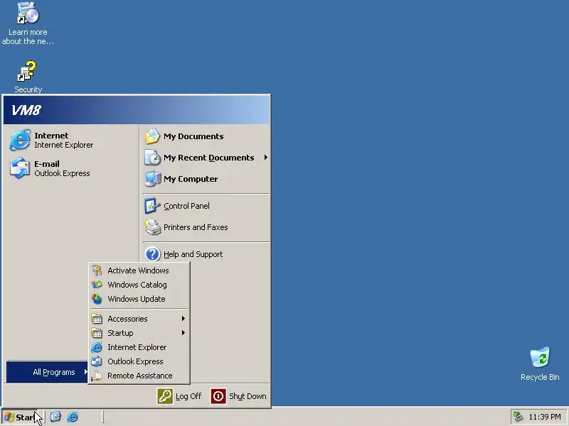Click the Log Off button
Image resolution: width=569 pixels, height=426 pixels.
[x=179, y=396]
